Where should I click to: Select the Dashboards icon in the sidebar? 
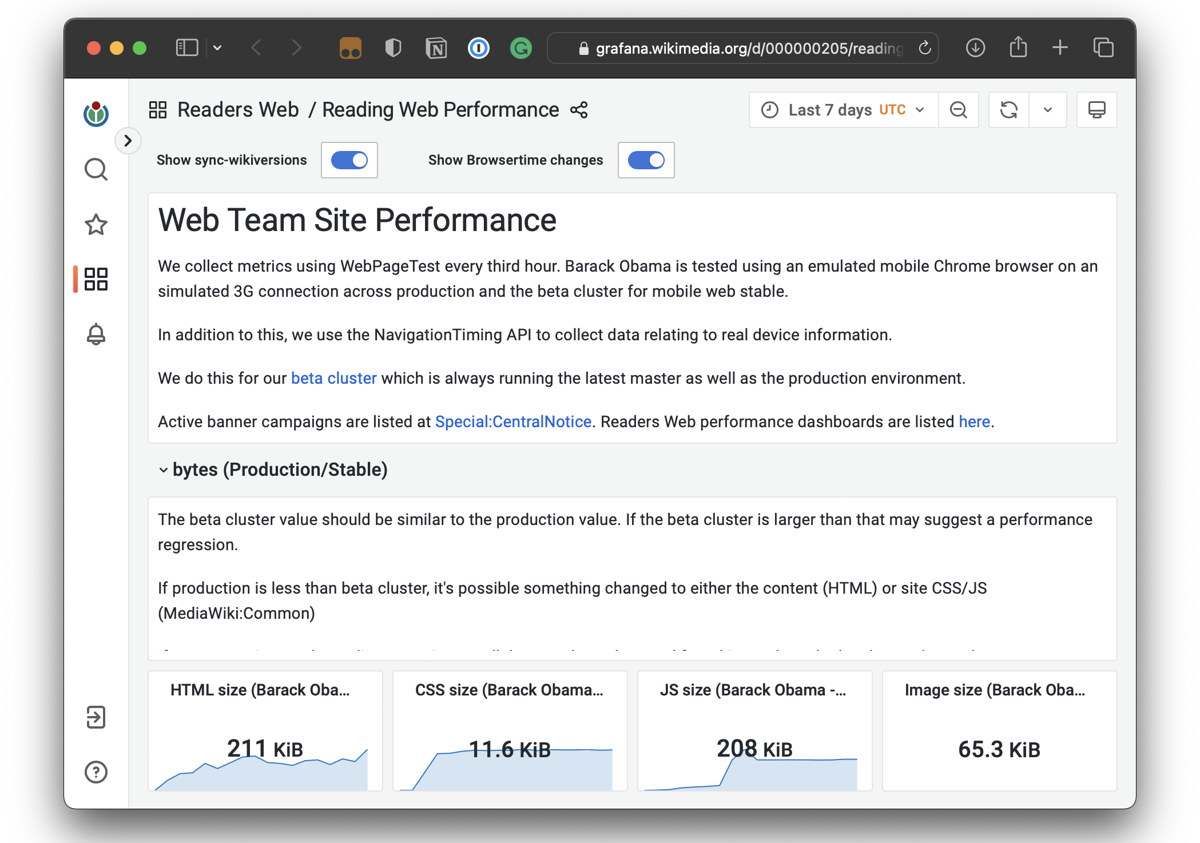coord(96,279)
